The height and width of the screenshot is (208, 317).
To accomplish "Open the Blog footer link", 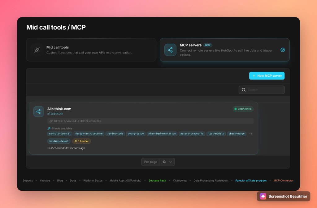I will (x=60, y=181).
